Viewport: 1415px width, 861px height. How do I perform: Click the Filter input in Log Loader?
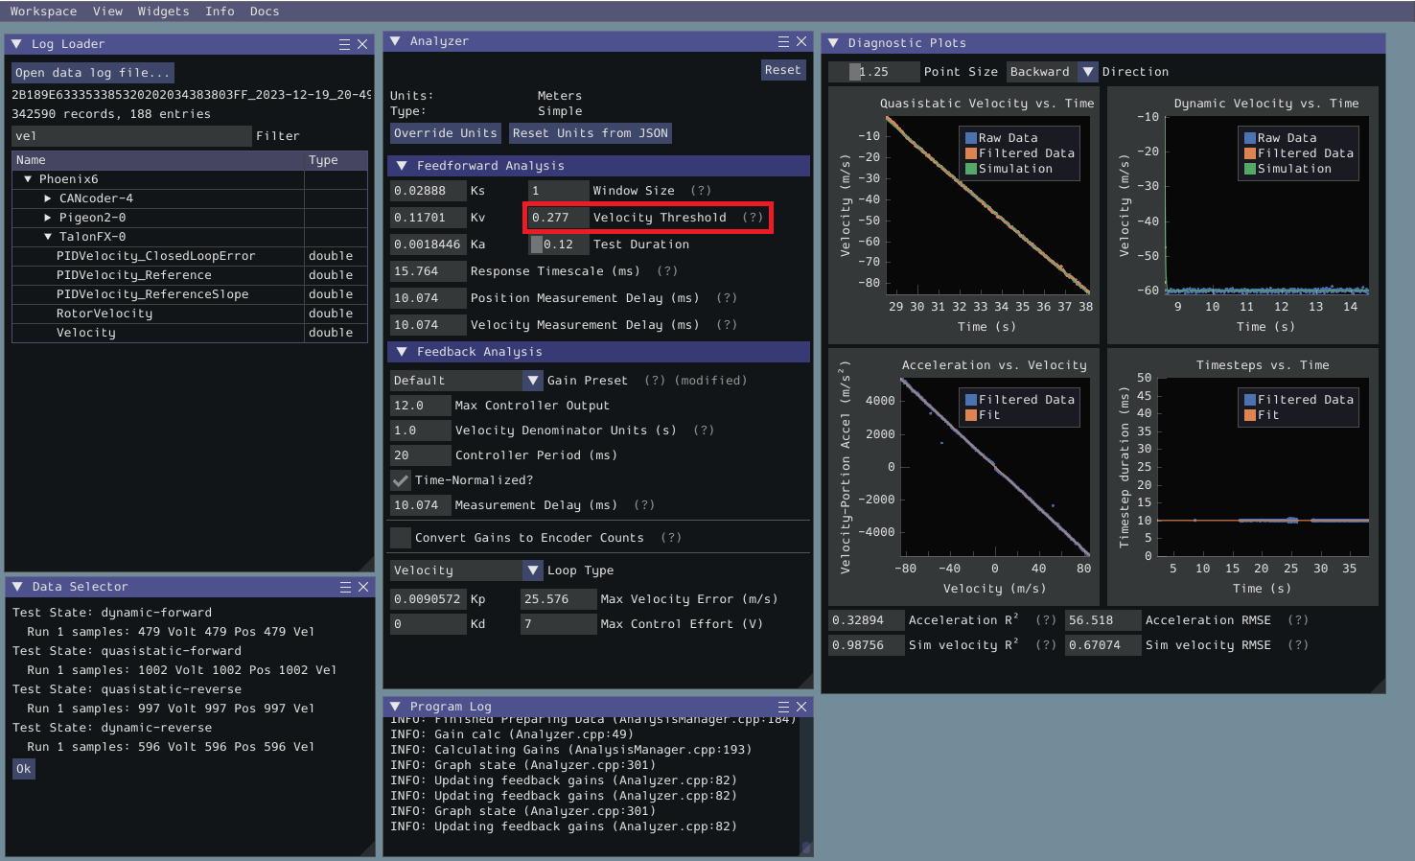(x=131, y=135)
